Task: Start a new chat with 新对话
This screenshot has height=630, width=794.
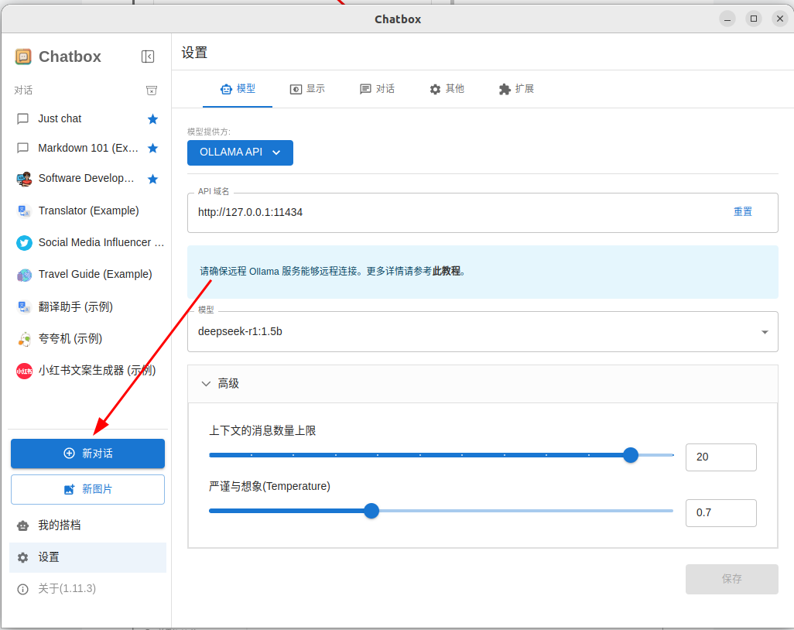Action: [87, 454]
